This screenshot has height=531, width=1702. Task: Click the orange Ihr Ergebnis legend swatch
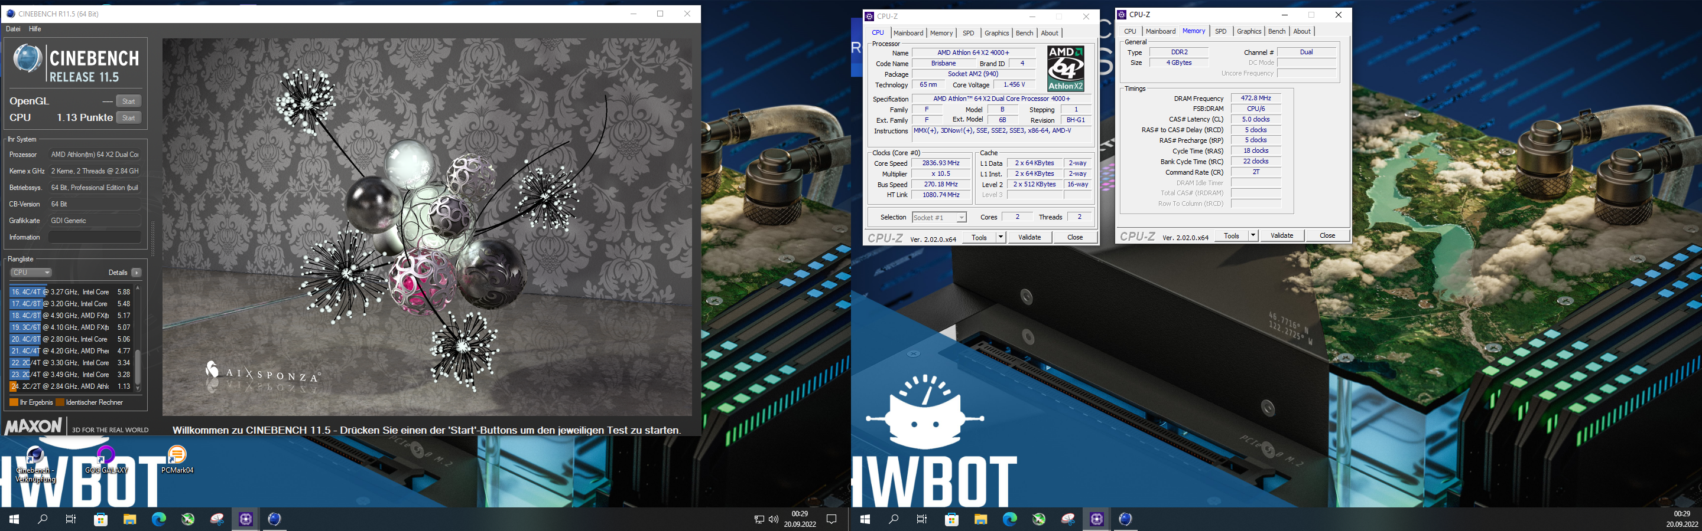pyautogui.click(x=14, y=402)
